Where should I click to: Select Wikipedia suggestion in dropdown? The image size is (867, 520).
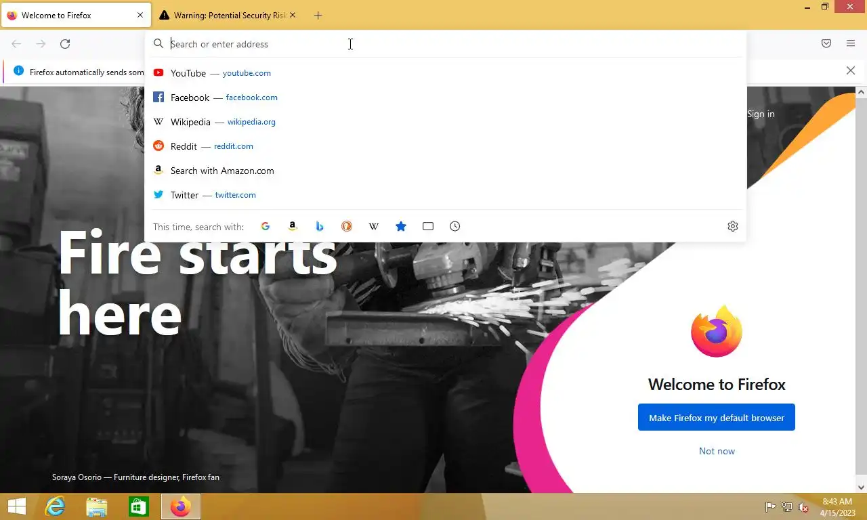(x=446, y=122)
